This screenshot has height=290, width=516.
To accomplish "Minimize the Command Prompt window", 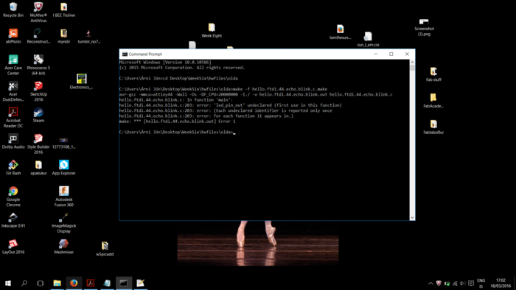I will tap(375, 54).
